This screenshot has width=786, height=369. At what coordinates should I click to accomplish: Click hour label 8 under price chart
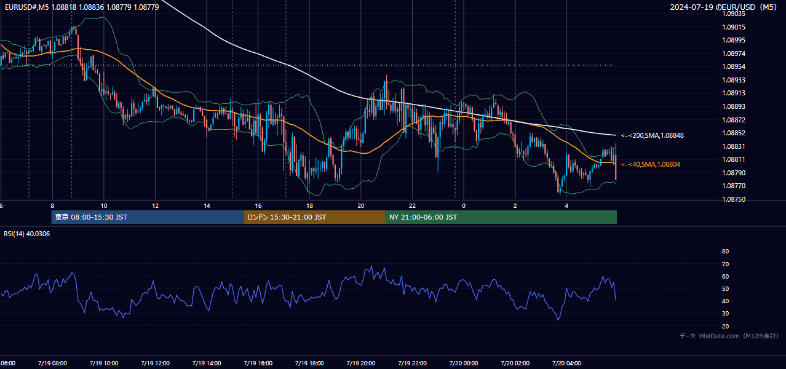52,205
